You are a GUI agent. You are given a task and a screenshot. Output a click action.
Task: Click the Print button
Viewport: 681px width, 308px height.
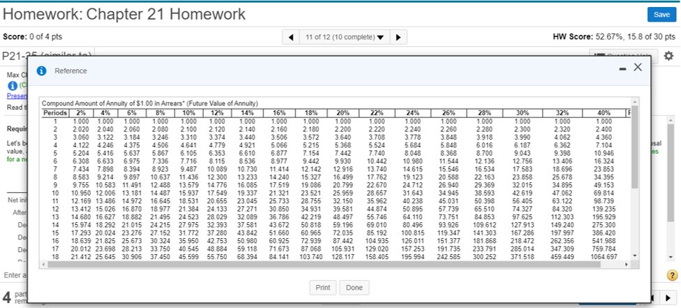pyautogui.click(x=323, y=288)
